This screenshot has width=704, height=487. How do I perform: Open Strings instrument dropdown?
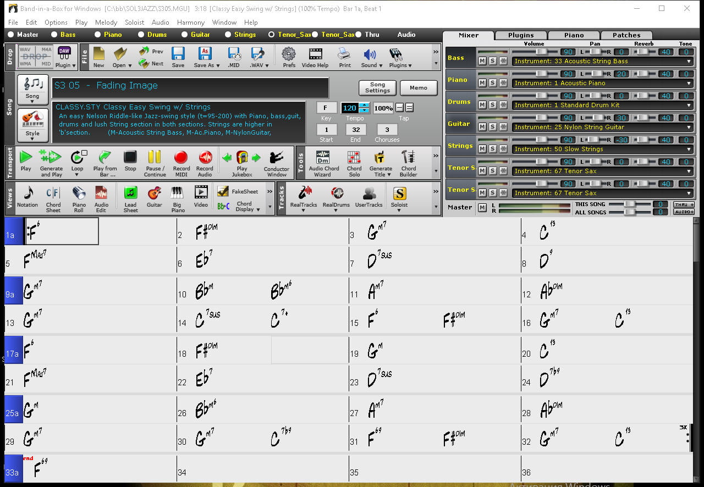point(689,149)
